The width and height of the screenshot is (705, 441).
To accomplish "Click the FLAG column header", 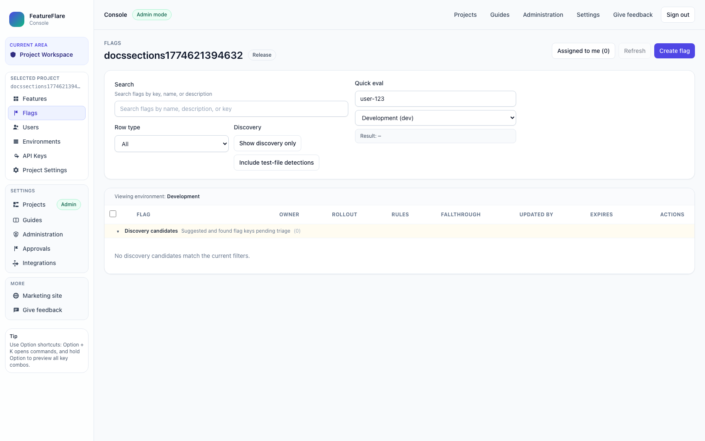I will [x=144, y=215].
